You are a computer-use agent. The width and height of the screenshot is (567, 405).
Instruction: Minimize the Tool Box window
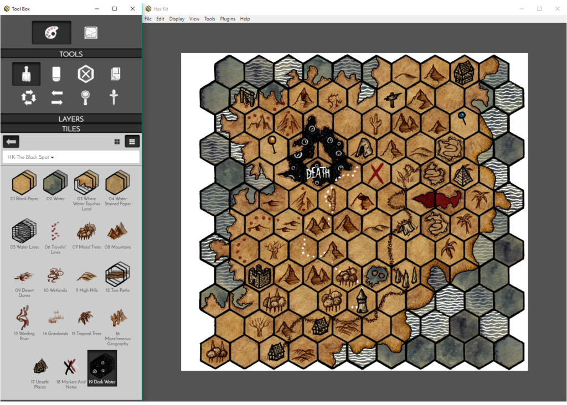coord(97,9)
